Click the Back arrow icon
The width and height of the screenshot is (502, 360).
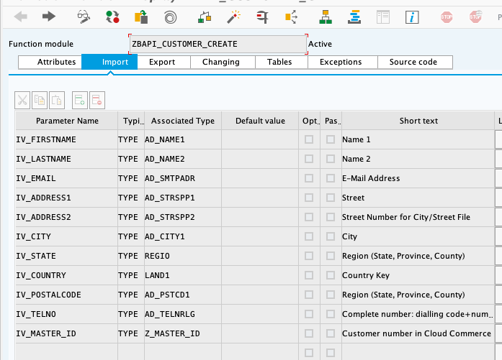(x=21, y=17)
